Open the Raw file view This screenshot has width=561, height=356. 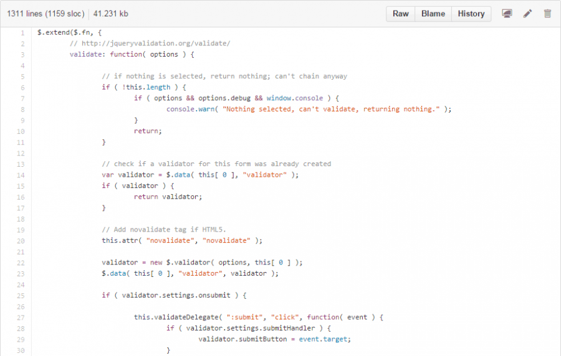pos(400,14)
